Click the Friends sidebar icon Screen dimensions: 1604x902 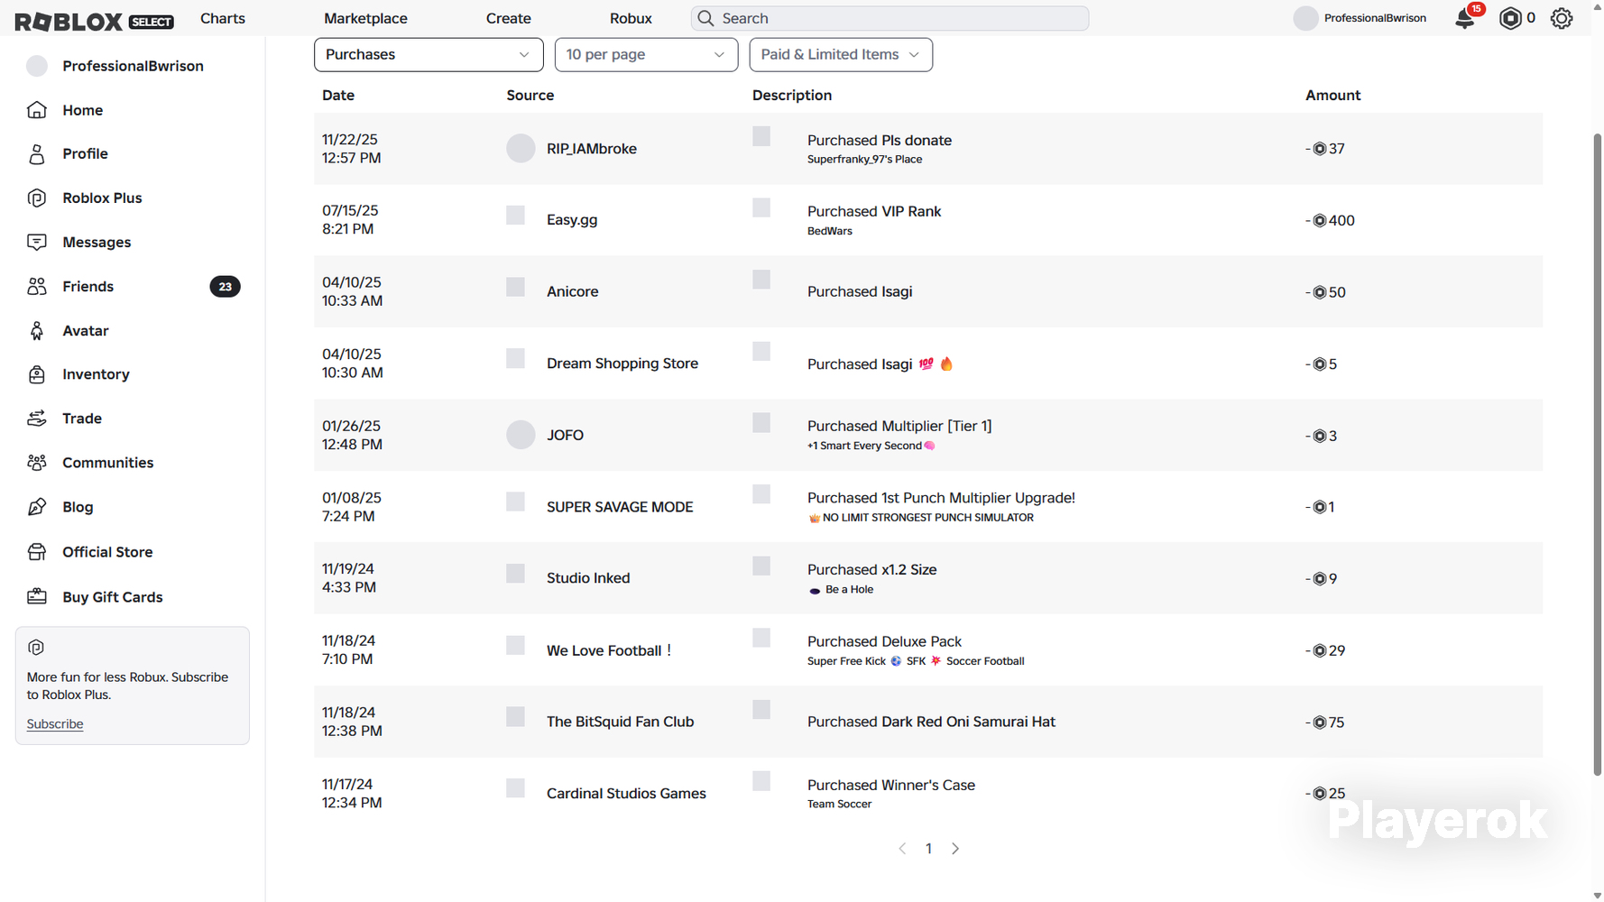37,287
